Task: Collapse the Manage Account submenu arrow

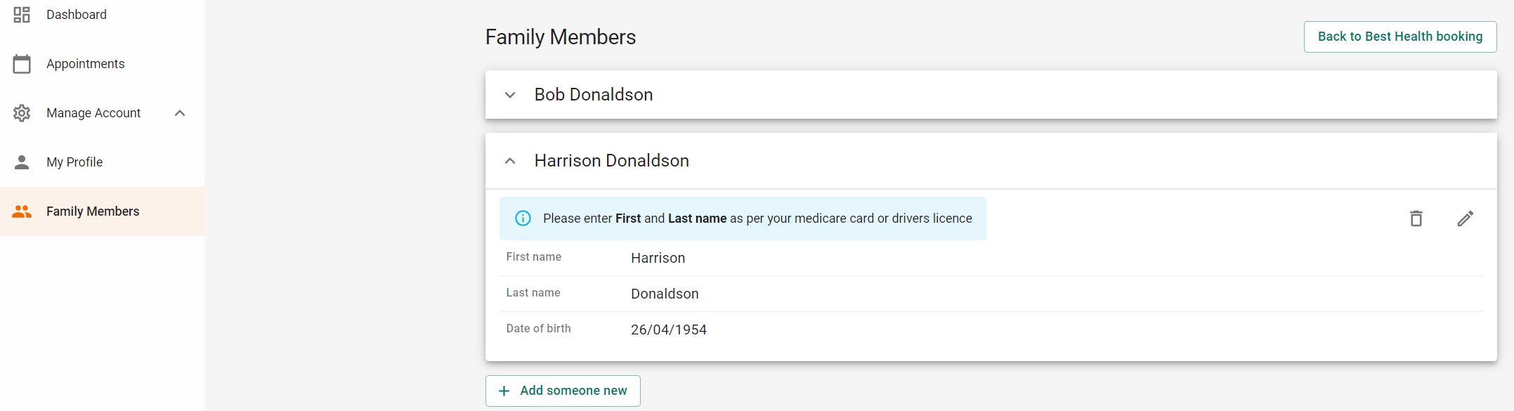Action: click(180, 113)
